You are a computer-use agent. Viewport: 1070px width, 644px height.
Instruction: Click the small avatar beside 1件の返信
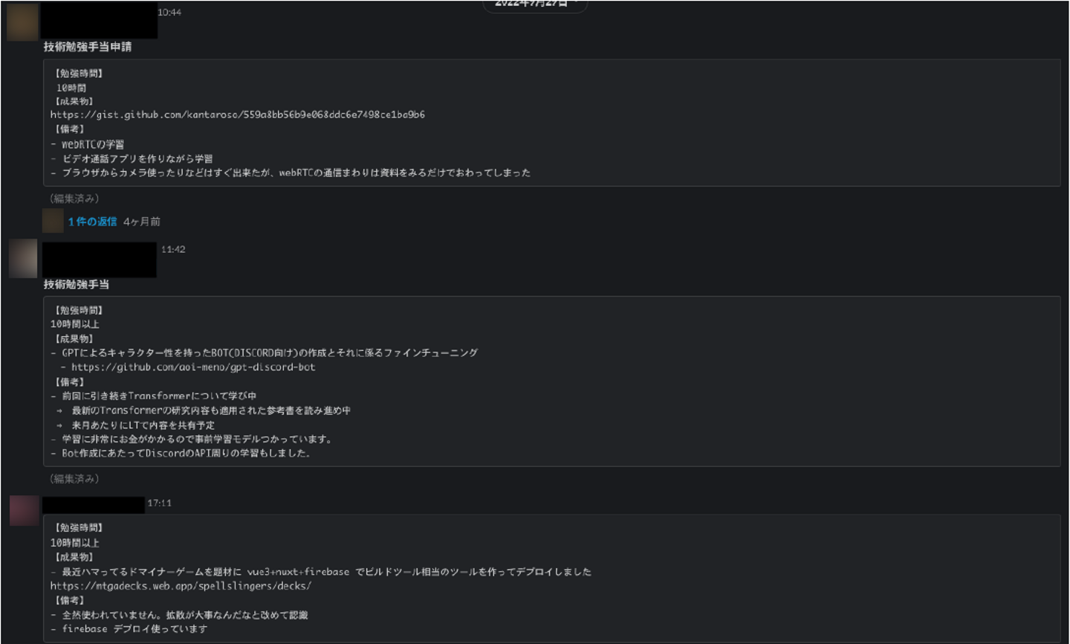click(x=53, y=221)
